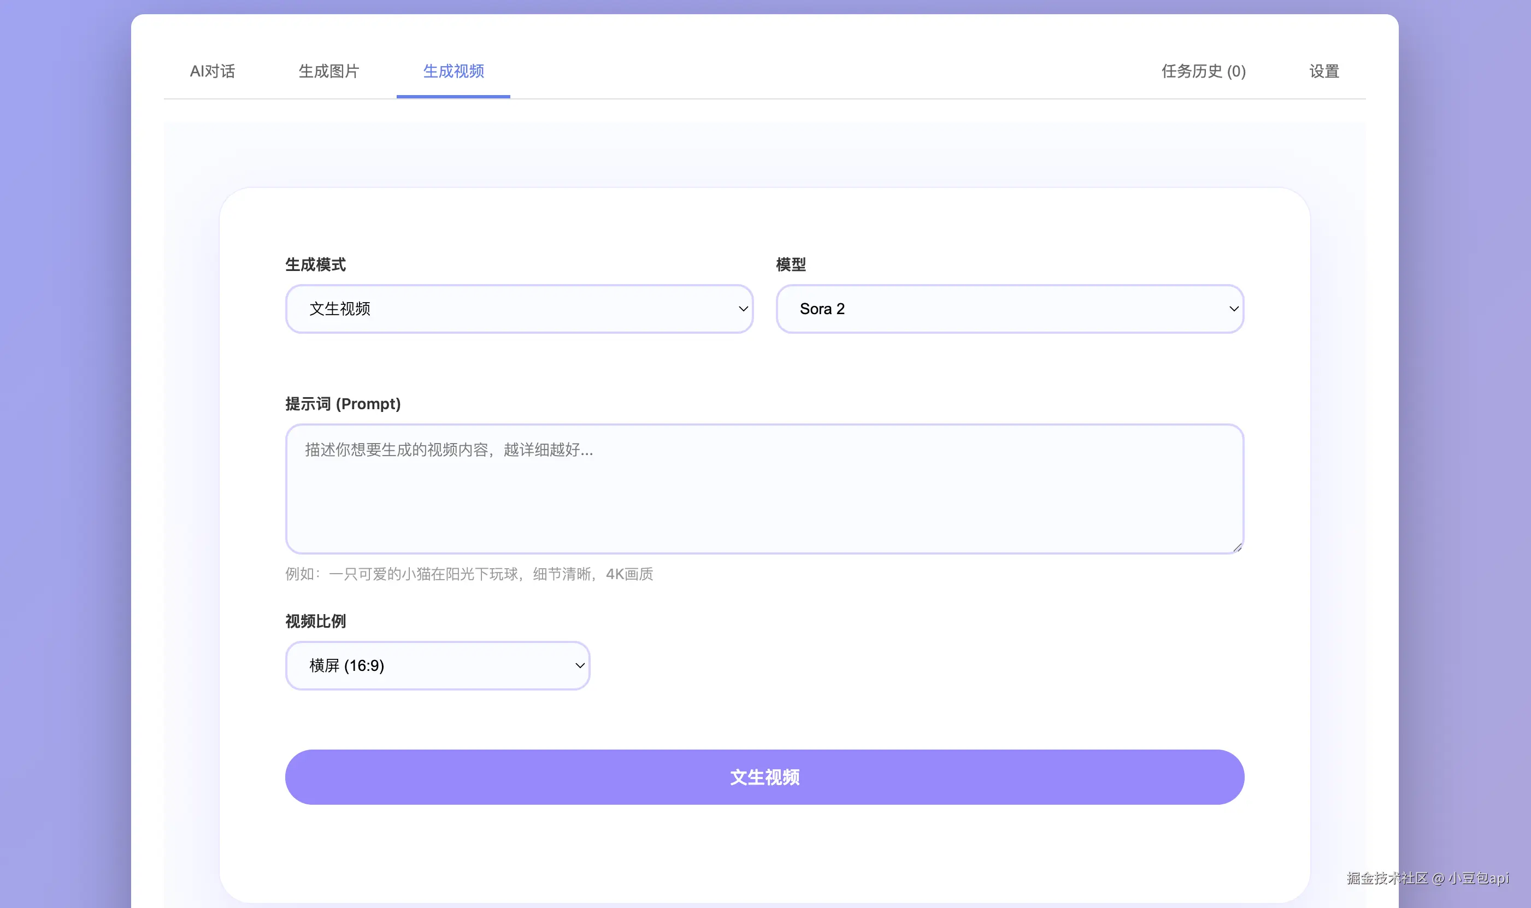Open the 生成图片 tab

click(x=328, y=72)
